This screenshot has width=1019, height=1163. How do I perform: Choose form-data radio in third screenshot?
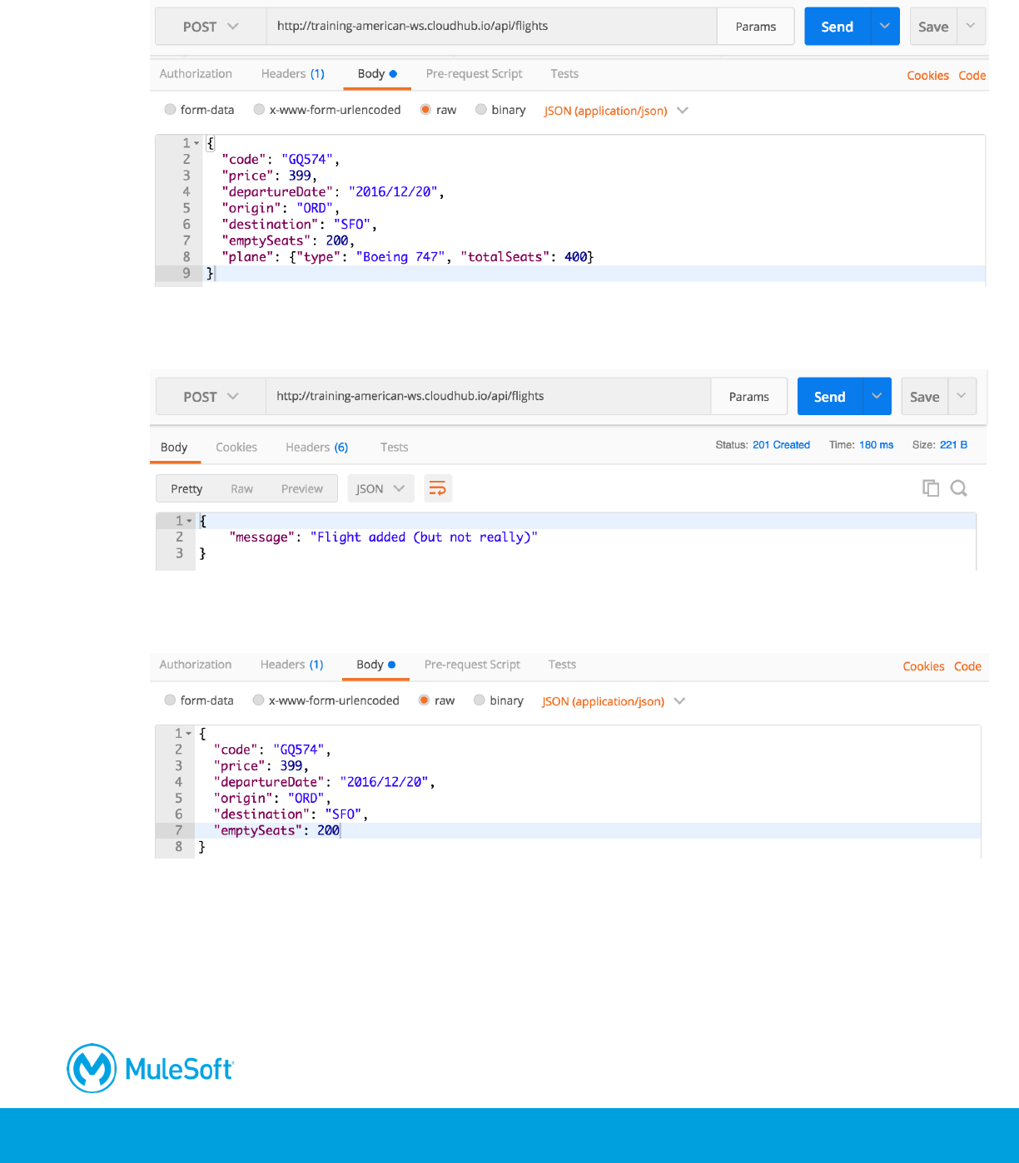point(170,700)
